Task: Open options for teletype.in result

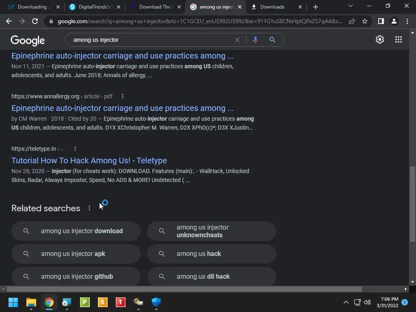Action: coord(75,149)
